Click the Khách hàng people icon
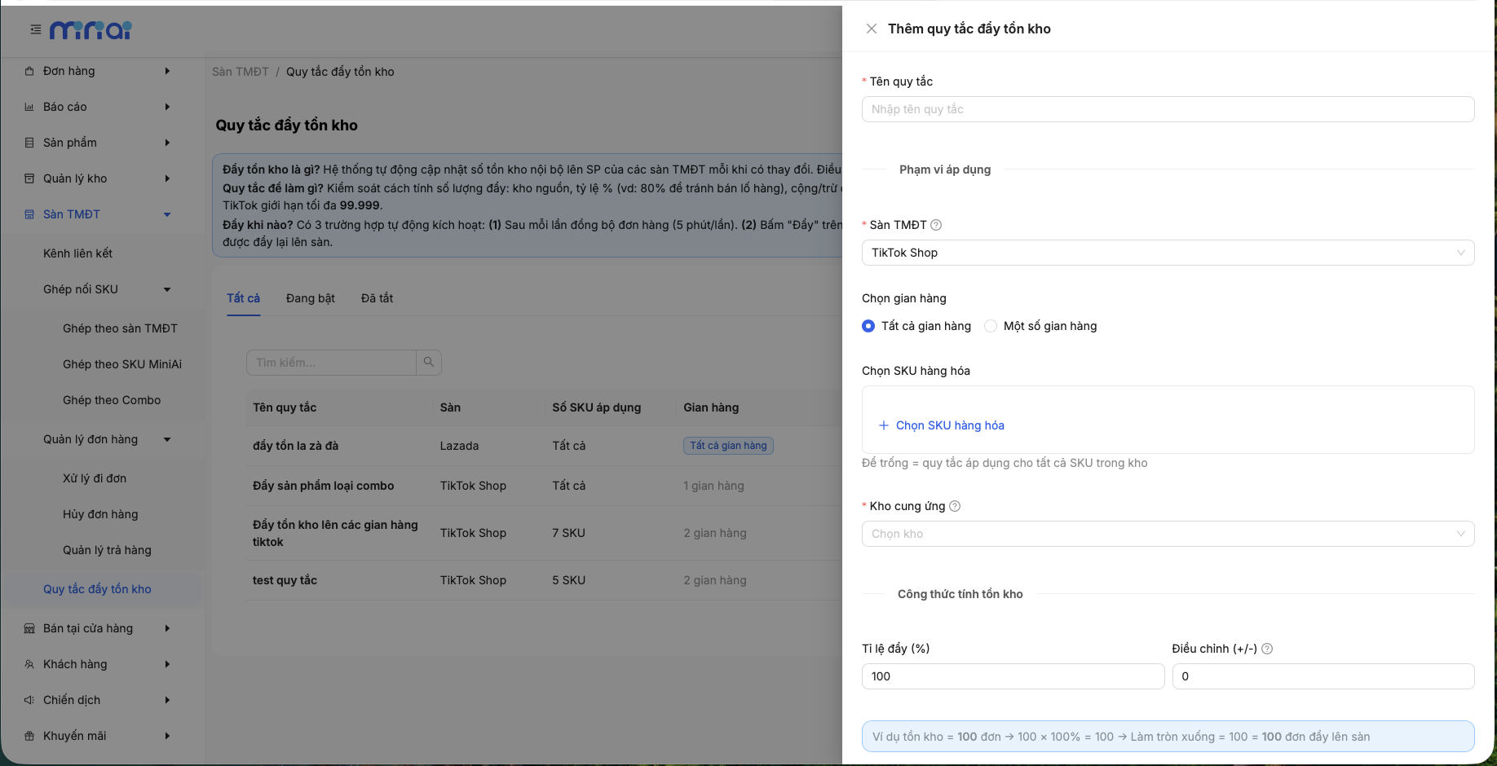This screenshot has width=1497, height=766. click(29, 664)
